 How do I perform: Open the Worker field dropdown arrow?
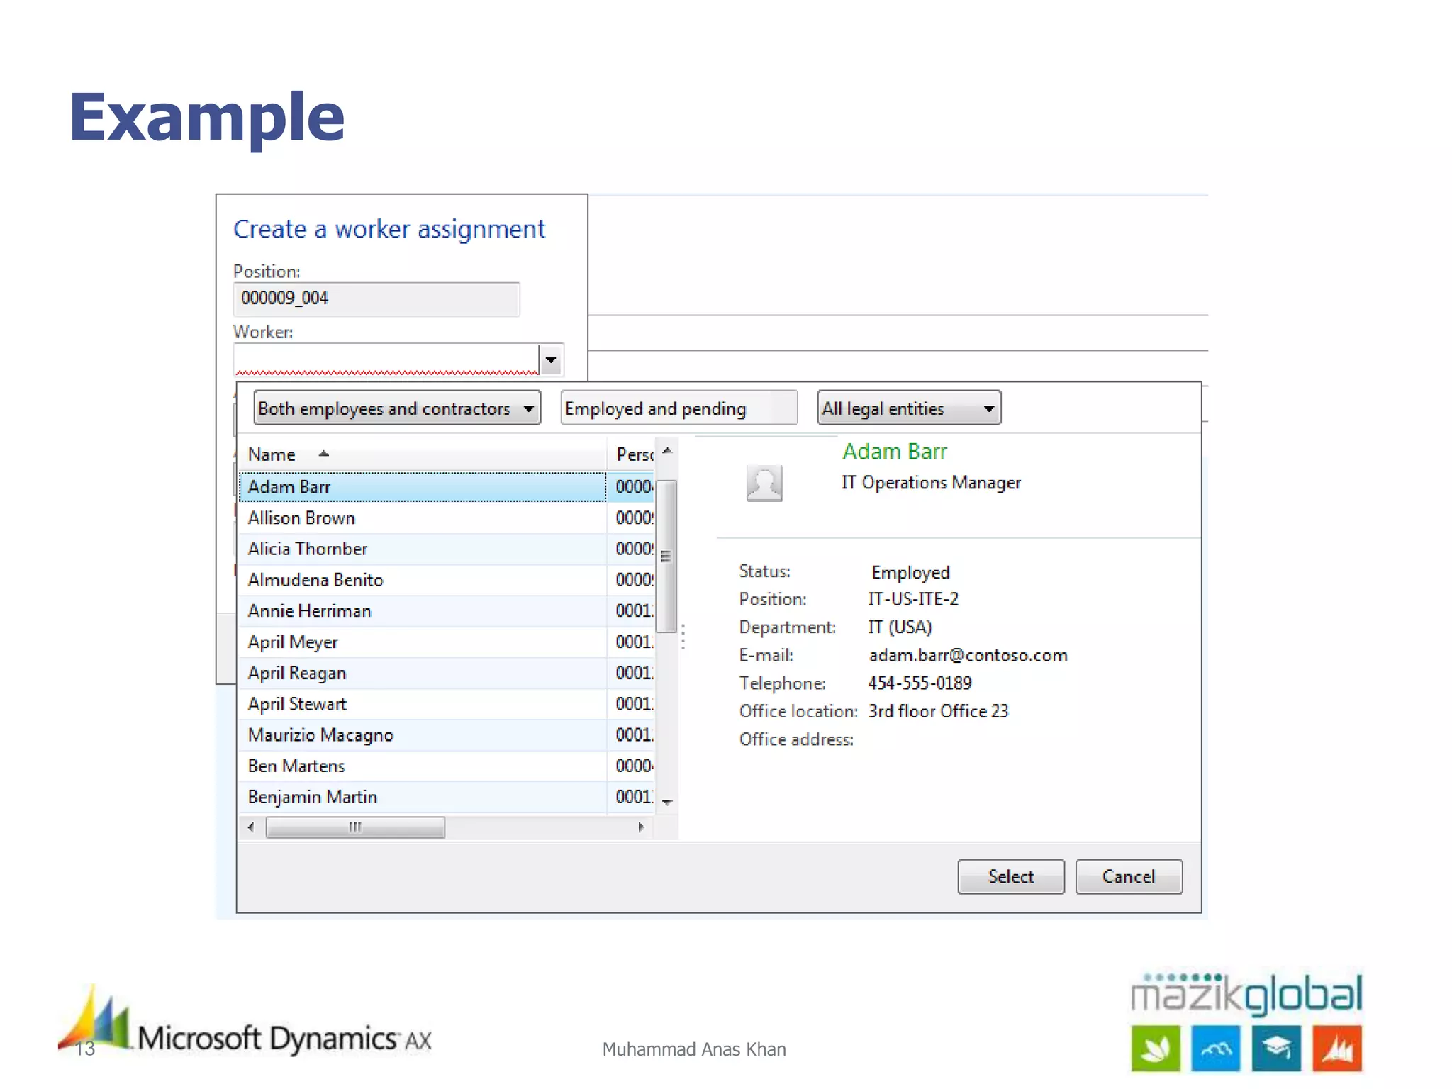[551, 360]
